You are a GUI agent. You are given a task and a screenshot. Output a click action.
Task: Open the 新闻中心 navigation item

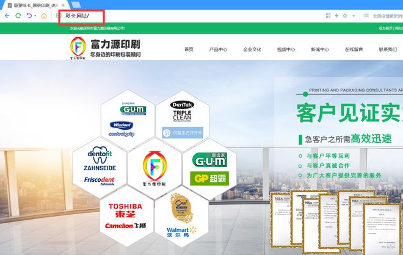(320, 49)
